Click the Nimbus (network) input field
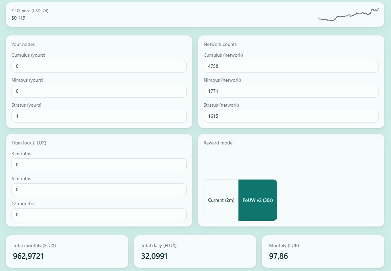 point(291,91)
